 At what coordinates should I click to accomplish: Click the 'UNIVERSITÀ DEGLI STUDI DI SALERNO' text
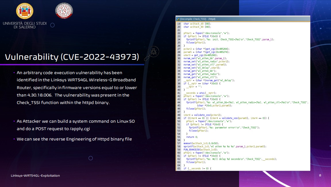click(x=25, y=25)
